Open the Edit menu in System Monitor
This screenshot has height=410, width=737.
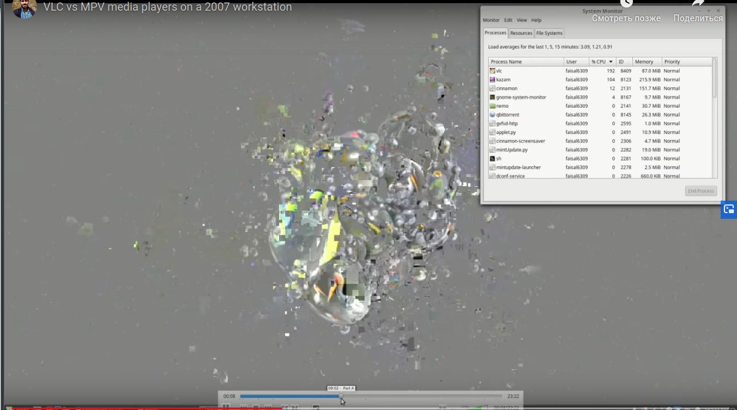(508, 20)
